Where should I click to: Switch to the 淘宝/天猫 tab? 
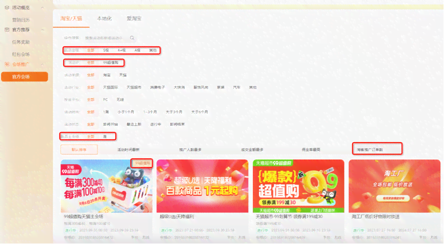pyautogui.click(x=71, y=18)
